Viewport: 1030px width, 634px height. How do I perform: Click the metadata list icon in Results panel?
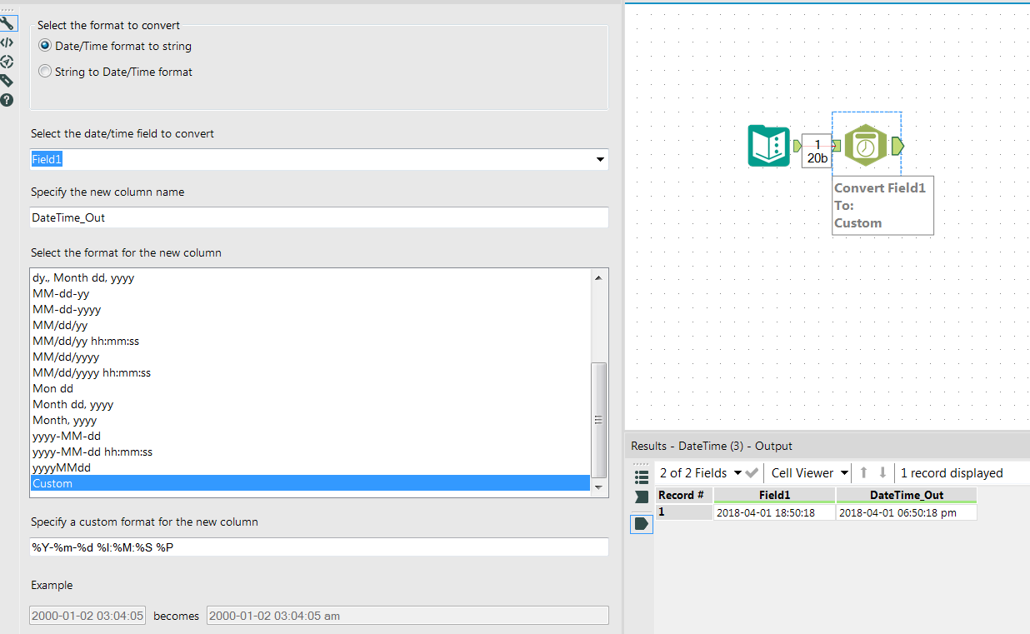pos(641,477)
